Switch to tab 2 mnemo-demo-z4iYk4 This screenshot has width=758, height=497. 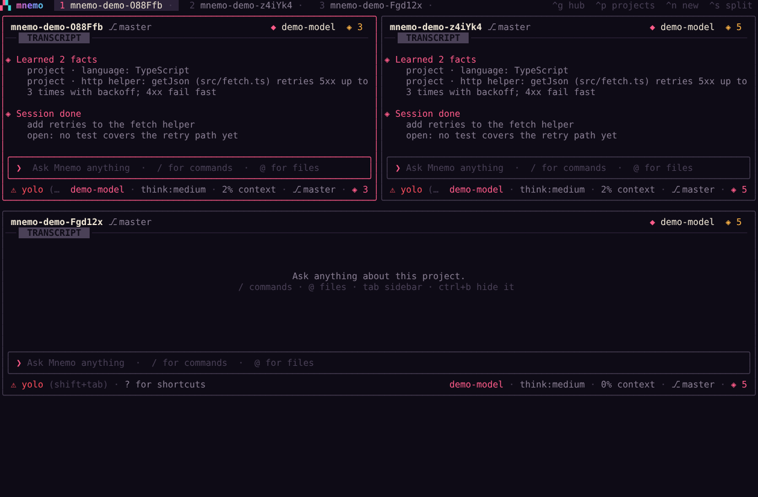(241, 5)
